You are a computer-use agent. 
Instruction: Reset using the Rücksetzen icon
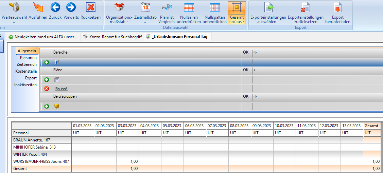[90, 7]
